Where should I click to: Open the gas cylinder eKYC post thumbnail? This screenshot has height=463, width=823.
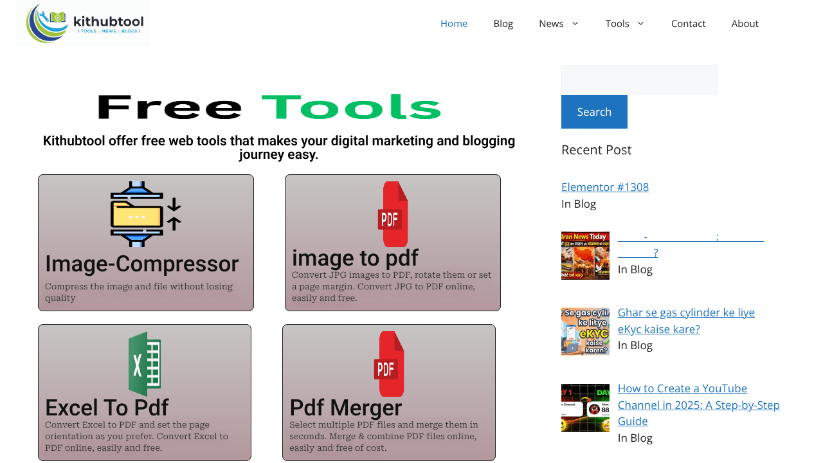click(x=585, y=331)
